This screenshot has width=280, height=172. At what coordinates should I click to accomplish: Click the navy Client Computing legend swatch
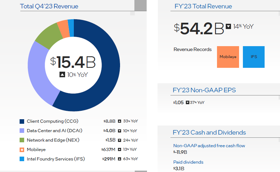coord(22,121)
